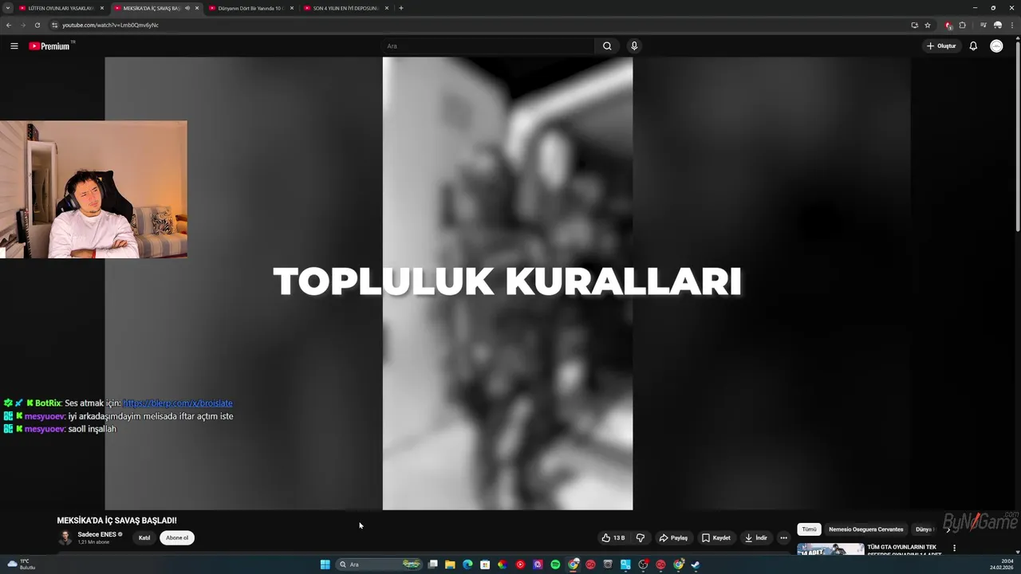Image resolution: width=1021 pixels, height=574 pixels.
Task: Open the media control icon in the Chrome toolbar
Action: [x=984, y=25]
